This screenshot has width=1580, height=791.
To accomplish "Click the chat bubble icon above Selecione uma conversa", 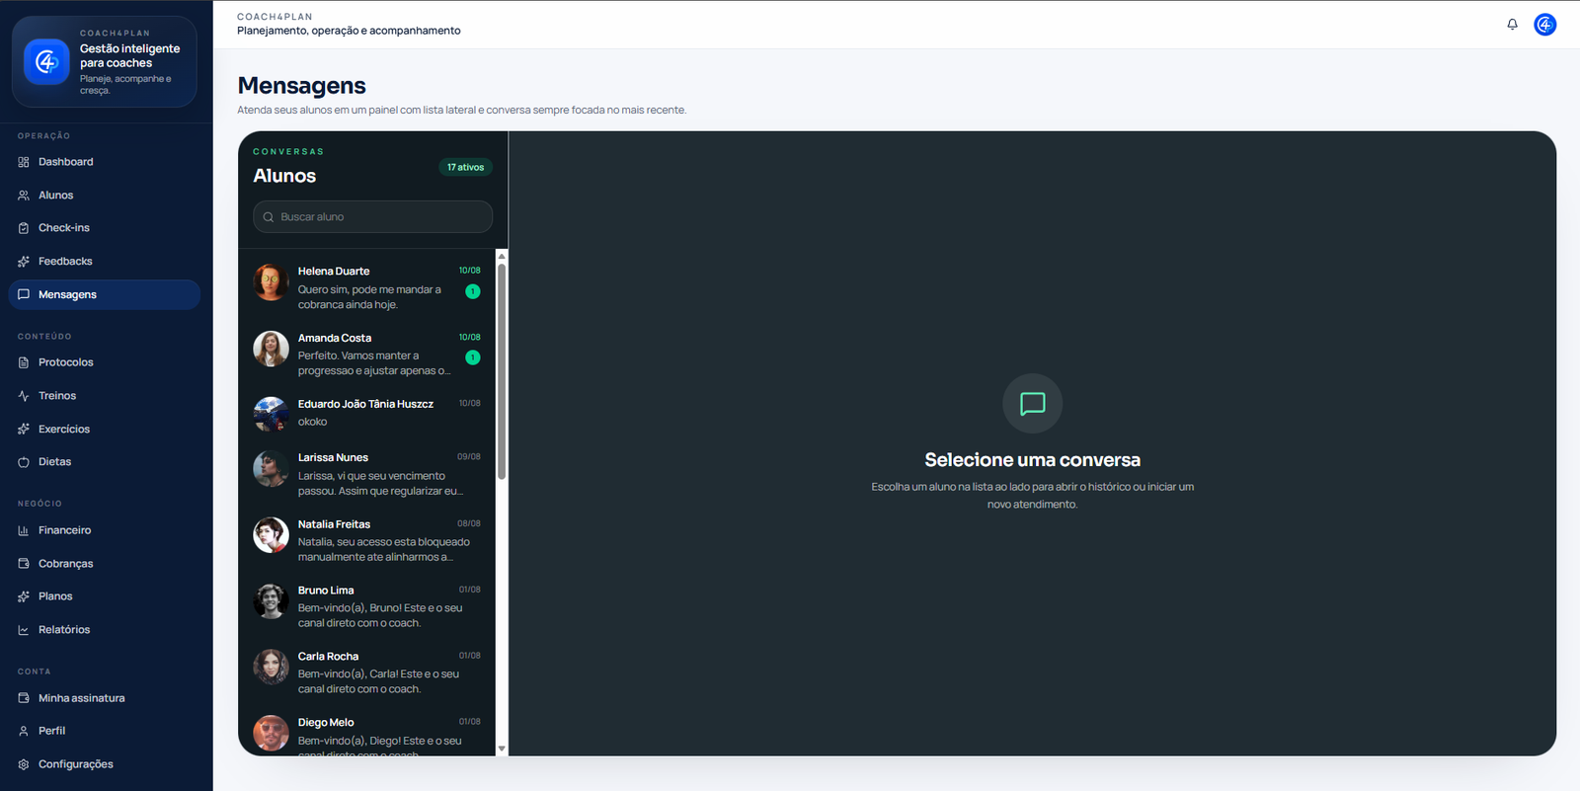I will point(1033,403).
